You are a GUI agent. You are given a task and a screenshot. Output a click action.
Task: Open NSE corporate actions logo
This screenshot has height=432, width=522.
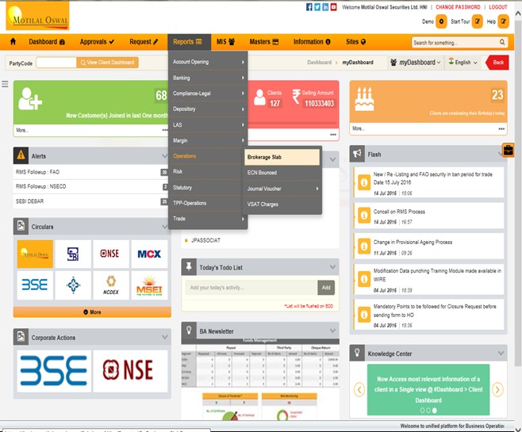point(130,371)
